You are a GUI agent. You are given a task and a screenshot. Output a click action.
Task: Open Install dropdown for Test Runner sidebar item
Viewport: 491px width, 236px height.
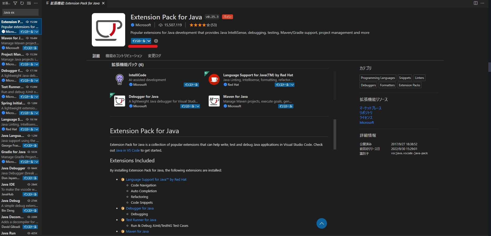tap(36, 97)
